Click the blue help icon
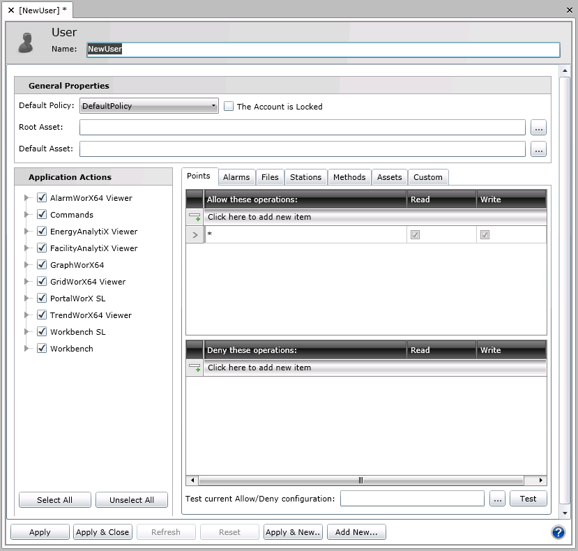Screen dimensions: 578x551 [558, 532]
